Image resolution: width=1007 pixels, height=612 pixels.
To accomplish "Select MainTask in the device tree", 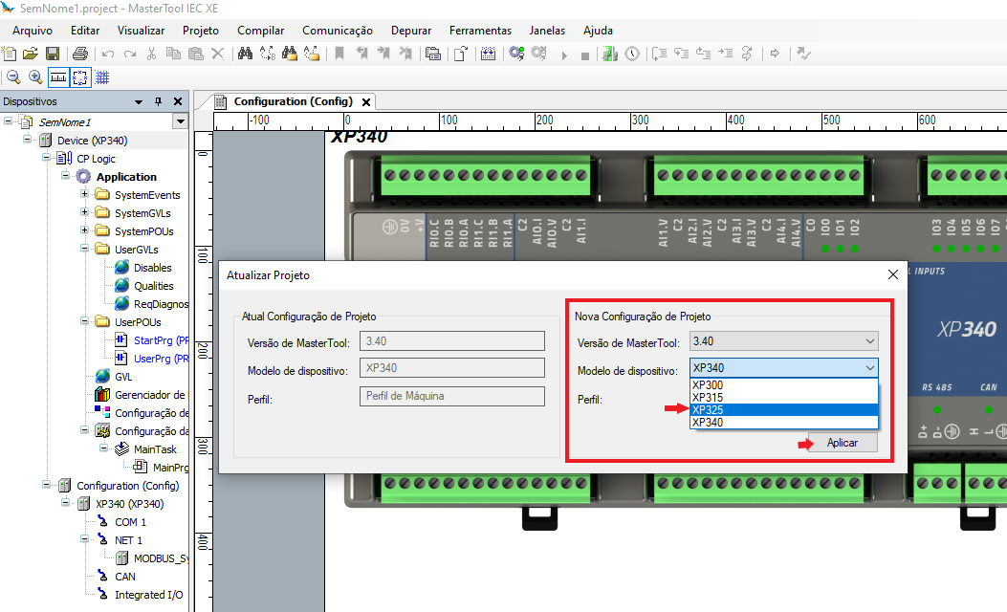I will (155, 449).
